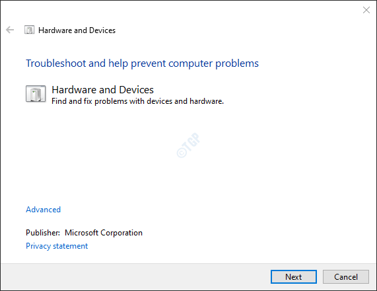Image resolution: width=377 pixels, height=291 pixels.
Task: Open the Privacy statement link
Action: pyautogui.click(x=57, y=246)
